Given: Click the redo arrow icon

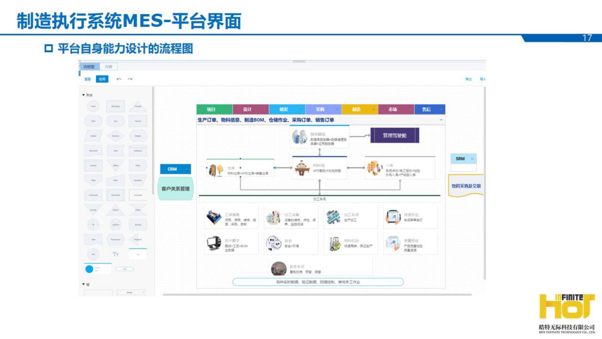Looking at the screenshot, I should tap(130, 79).
